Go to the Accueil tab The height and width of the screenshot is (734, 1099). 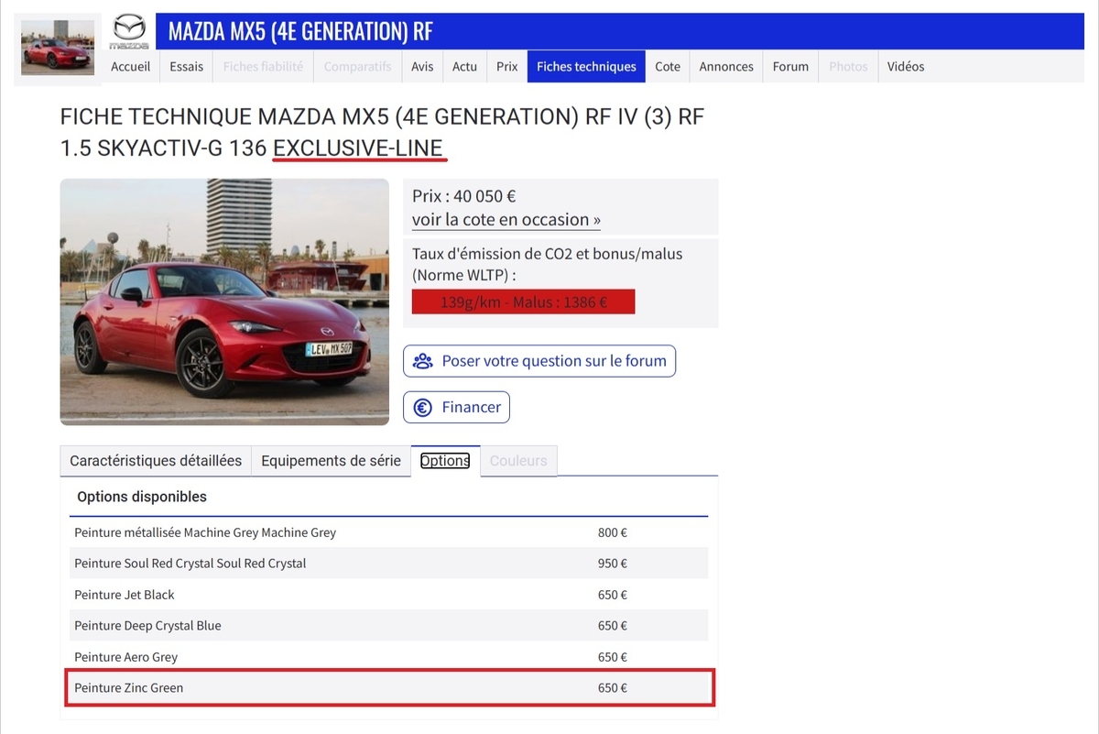click(x=131, y=67)
